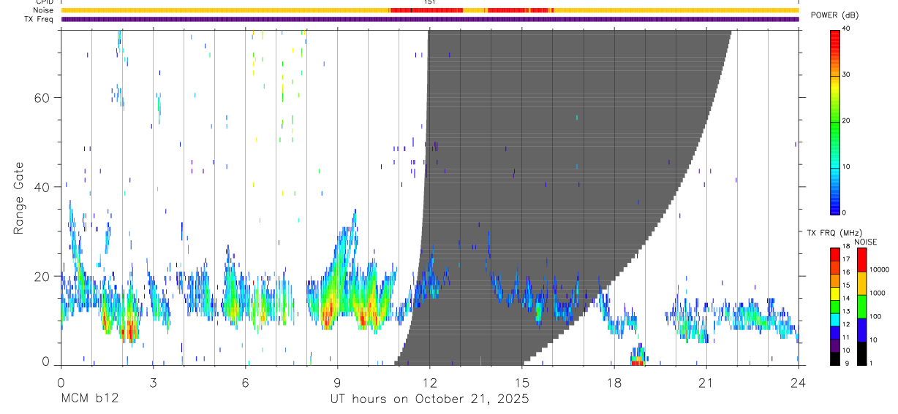Click the purple 10-11 MHz TX FRQ swatch
898x414 pixels.
834,344
